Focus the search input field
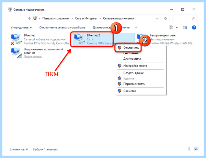 (184, 19)
